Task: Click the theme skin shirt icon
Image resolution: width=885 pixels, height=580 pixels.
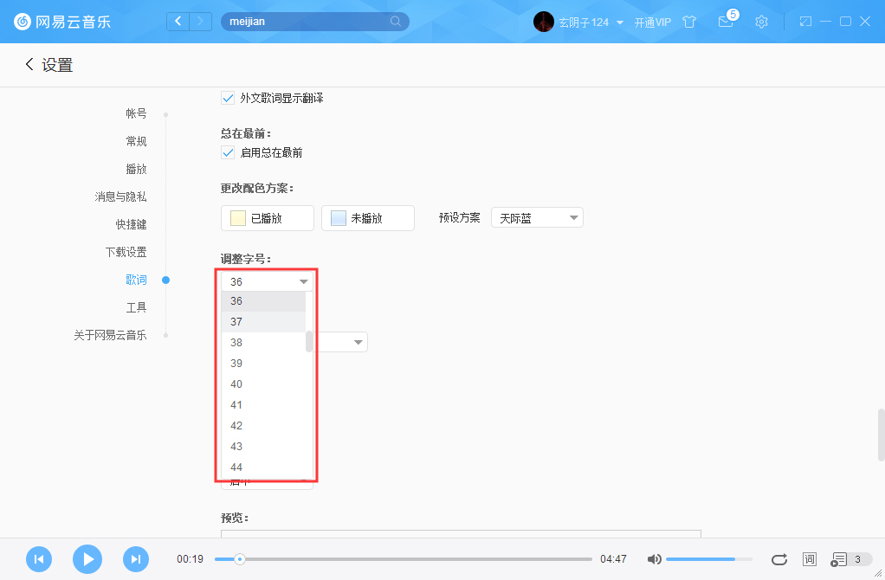Action: click(689, 22)
